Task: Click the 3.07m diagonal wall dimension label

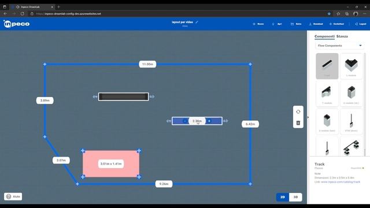Action: 61,161
